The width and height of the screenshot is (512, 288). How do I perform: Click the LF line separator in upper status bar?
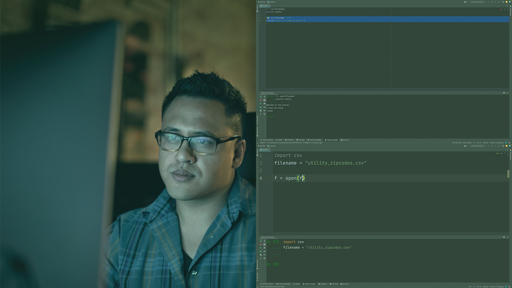coord(474,143)
